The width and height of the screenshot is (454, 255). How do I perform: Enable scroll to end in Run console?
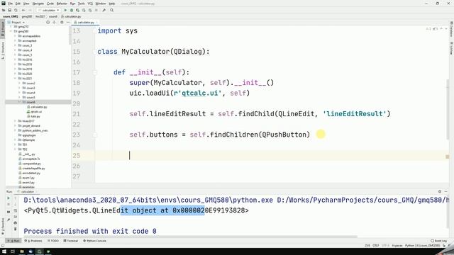point(16,217)
